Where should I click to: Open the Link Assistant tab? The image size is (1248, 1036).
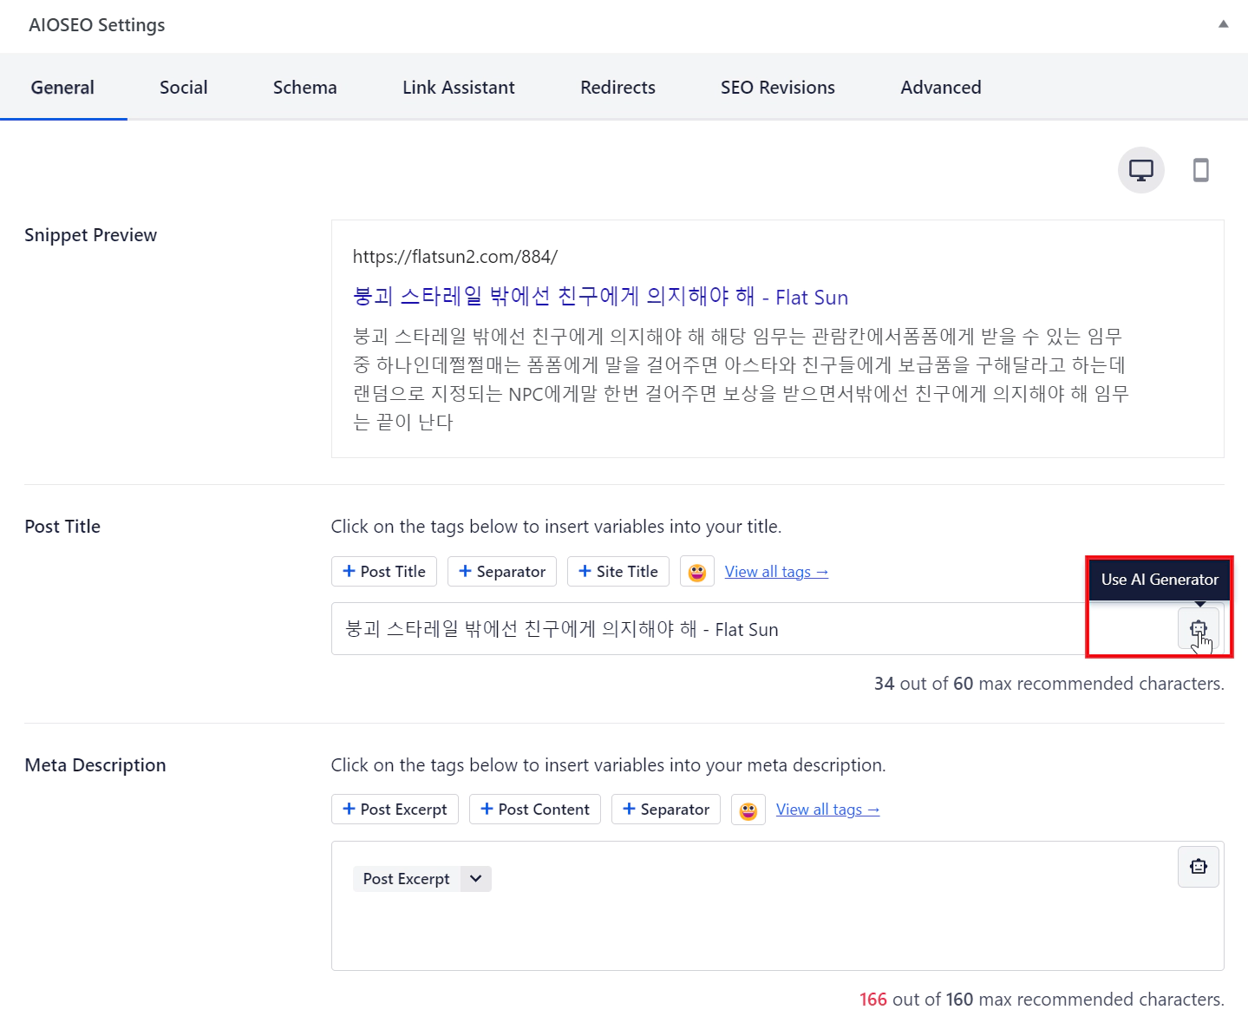pyautogui.click(x=459, y=87)
